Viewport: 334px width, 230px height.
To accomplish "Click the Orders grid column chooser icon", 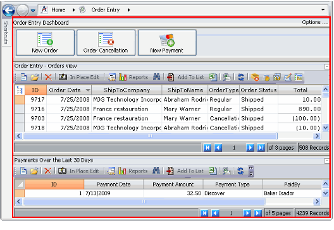I will tap(20, 90).
